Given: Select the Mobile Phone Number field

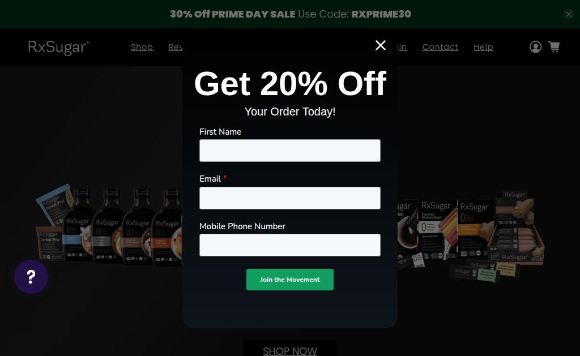Looking at the screenshot, I should coord(290,245).
